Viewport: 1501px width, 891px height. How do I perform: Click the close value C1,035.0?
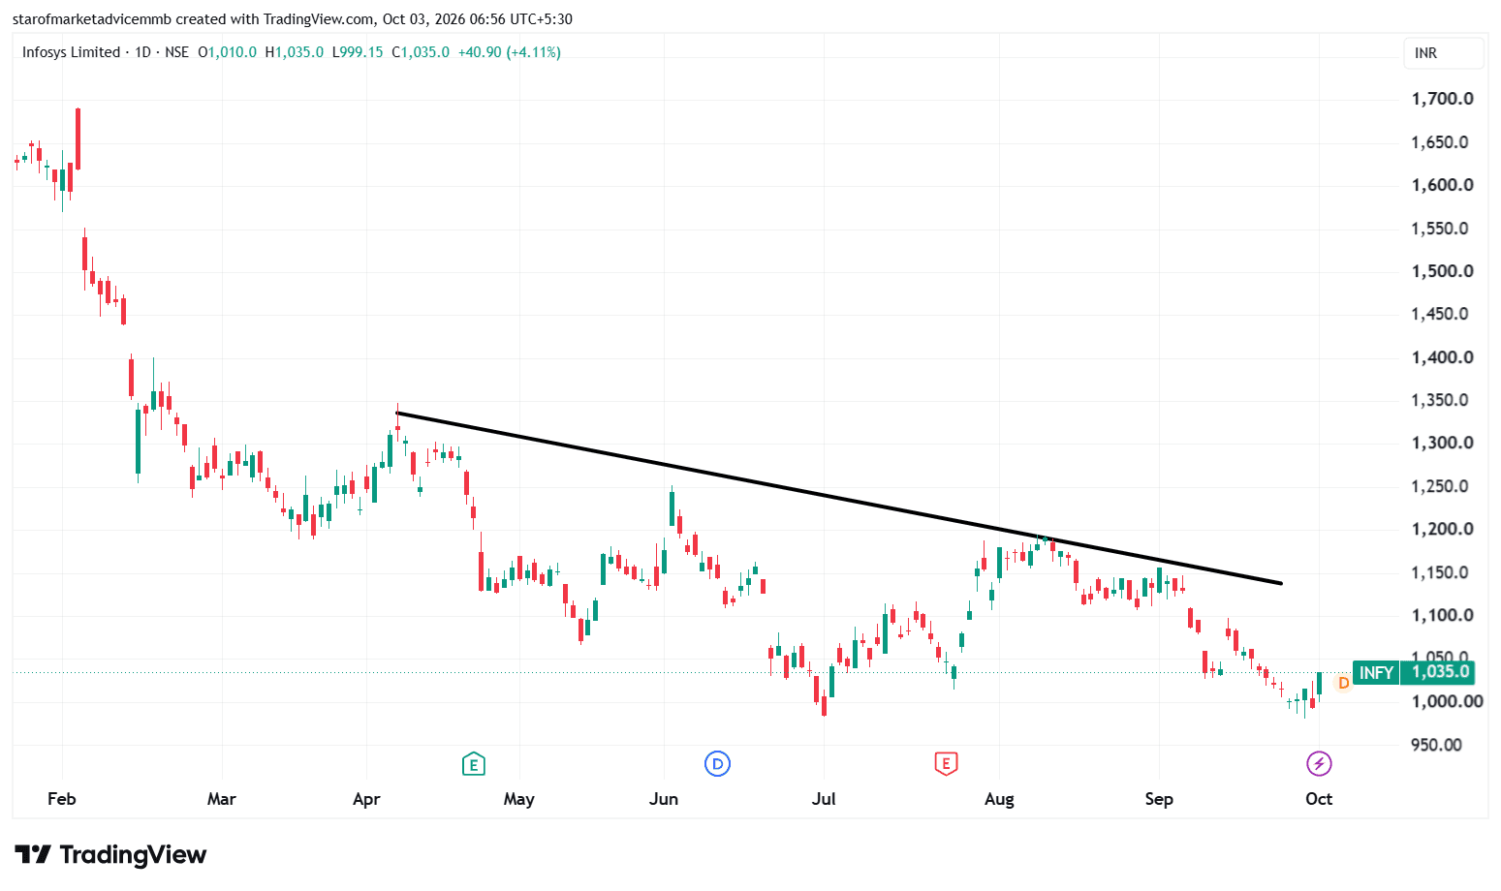(421, 52)
